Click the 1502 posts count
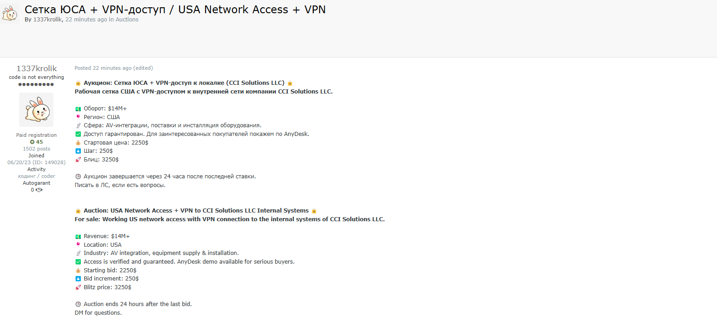717x317 pixels. point(37,149)
